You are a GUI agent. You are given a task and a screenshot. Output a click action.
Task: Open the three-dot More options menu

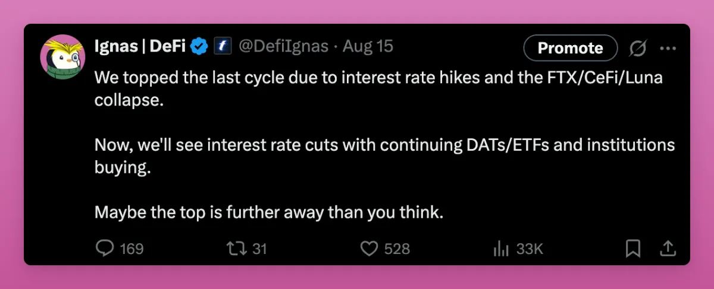[668, 49]
